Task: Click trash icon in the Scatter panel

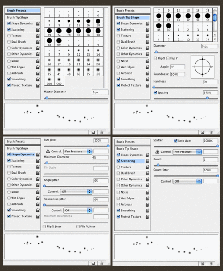Action: [x=211, y=263]
